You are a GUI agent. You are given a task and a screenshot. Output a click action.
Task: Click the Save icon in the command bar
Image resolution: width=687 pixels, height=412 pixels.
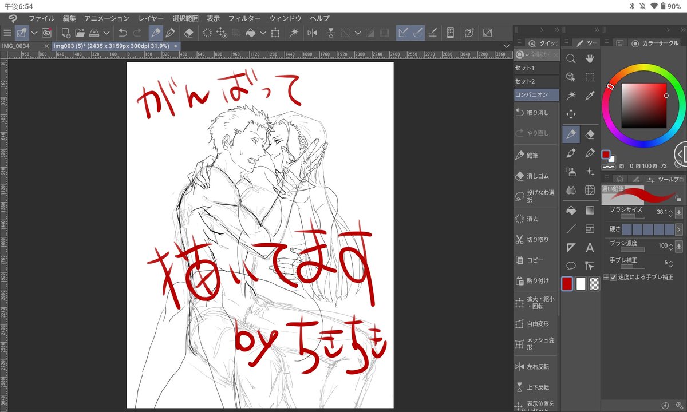point(94,33)
